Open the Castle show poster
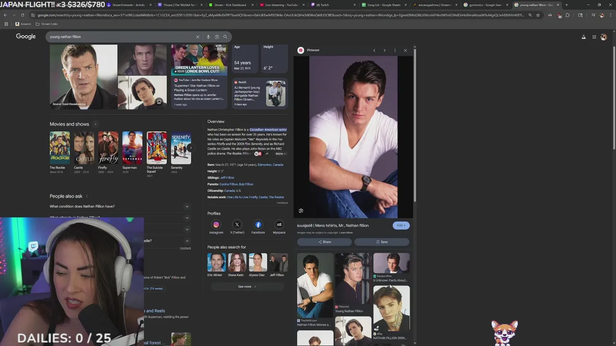Viewport: 616px width, 346px height. pos(84,148)
